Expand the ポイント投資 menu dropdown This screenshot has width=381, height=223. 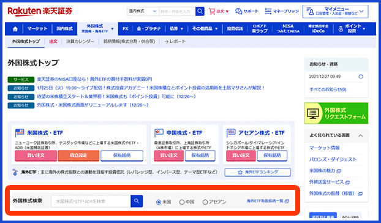[x=364, y=29]
